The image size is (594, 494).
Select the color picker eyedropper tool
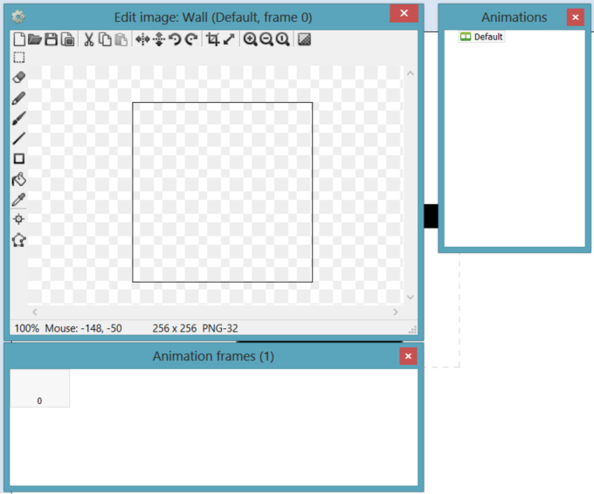pyautogui.click(x=19, y=199)
